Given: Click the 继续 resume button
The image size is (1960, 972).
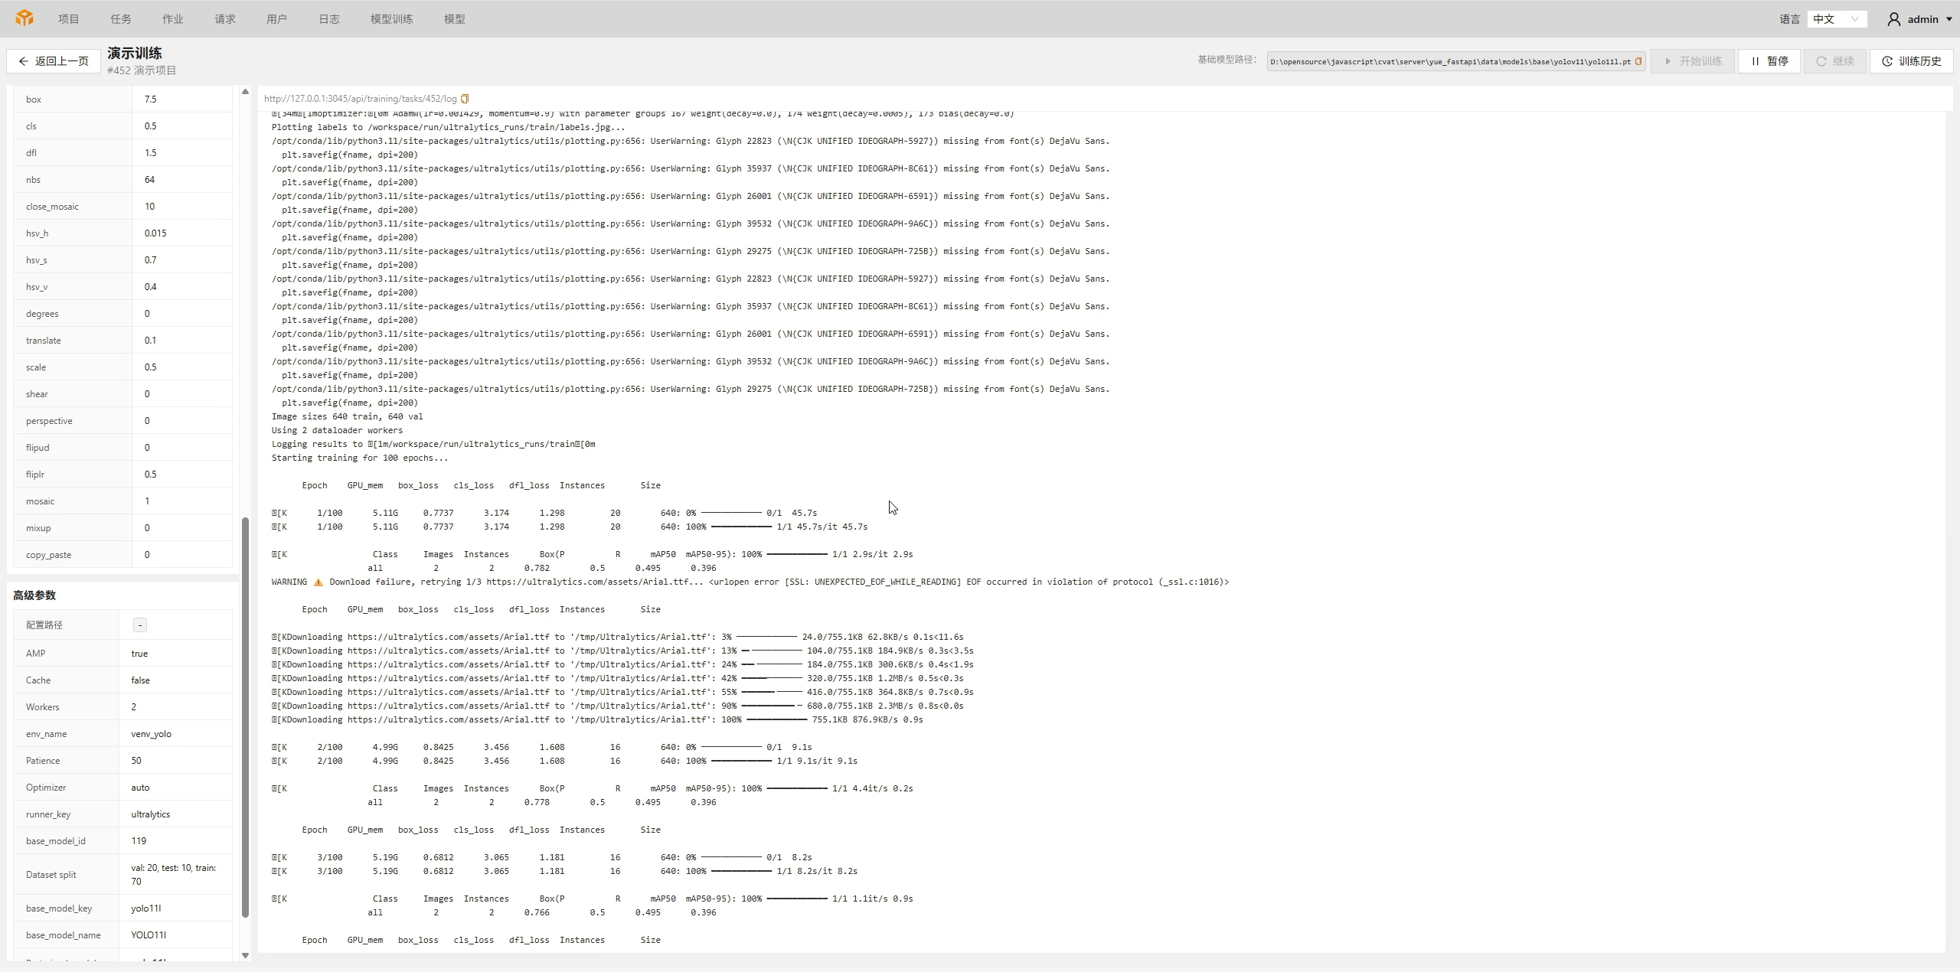Looking at the screenshot, I should 1835,61.
